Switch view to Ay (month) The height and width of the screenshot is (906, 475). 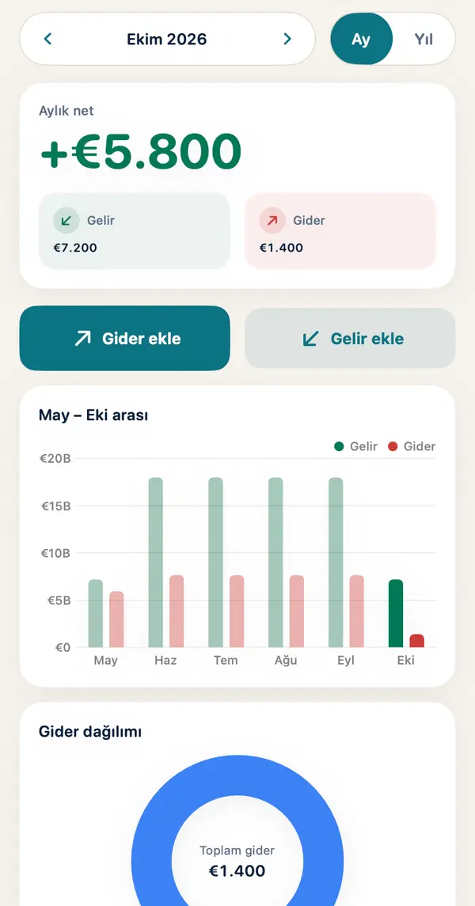point(361,39)
